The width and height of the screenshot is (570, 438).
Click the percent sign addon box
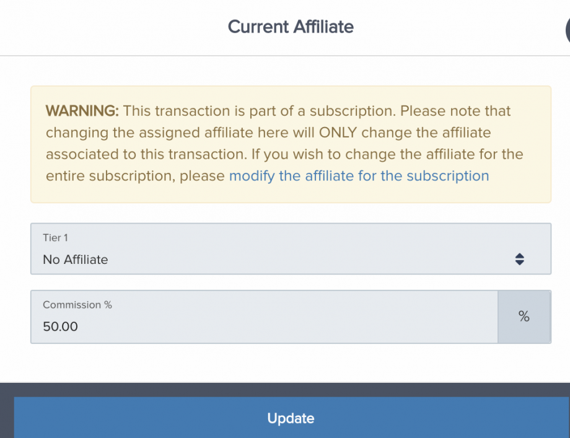(524, 317)
